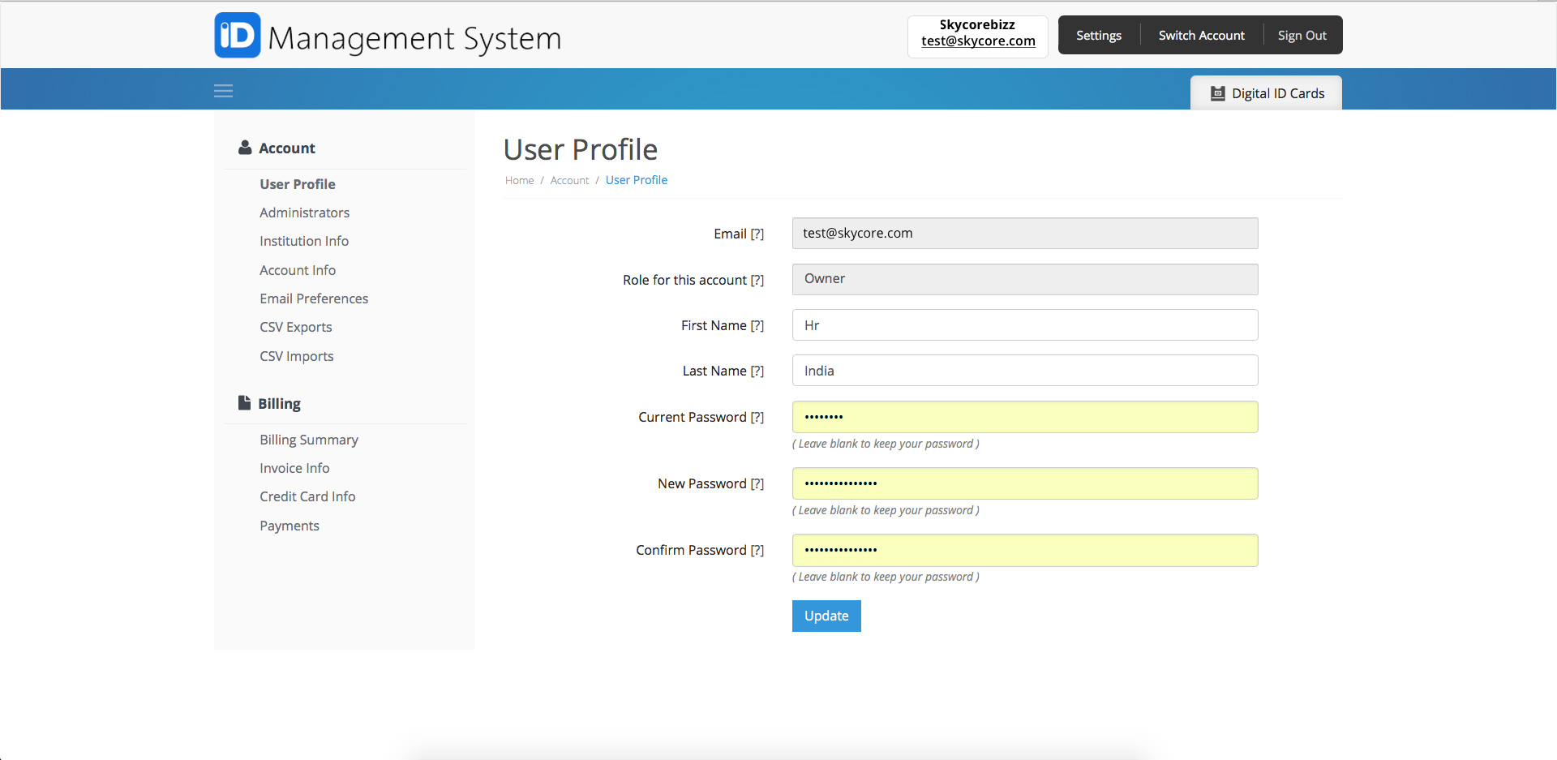Click the help [?] next to Role for this account
This screenshot has width=1557, height=760.
[757, 280]
